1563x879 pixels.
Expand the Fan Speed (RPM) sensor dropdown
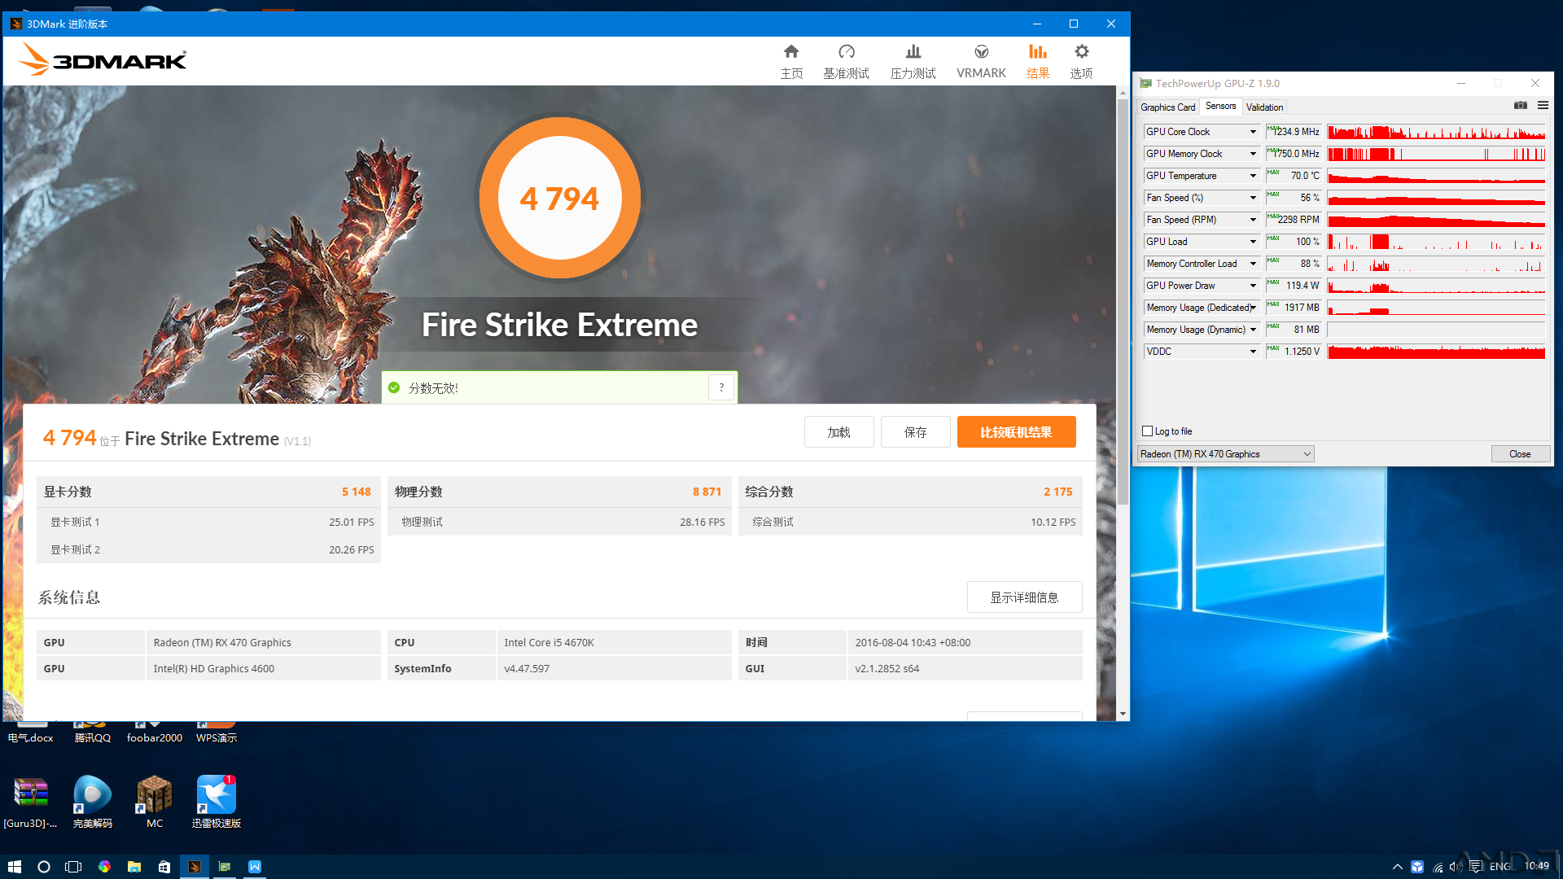click(x=1253, y=220)
